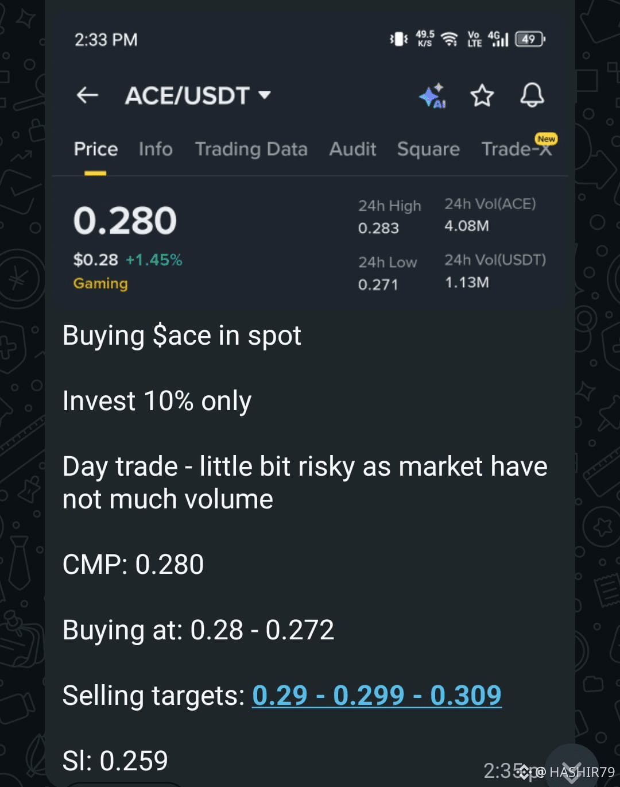Tap the battery indicator in status bar
This screenshot has height=787, width=620.
tap(530, 39)
